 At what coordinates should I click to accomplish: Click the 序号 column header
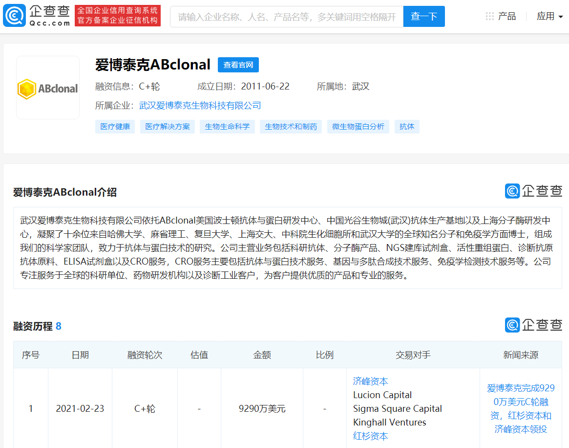(x=30, y=355)
